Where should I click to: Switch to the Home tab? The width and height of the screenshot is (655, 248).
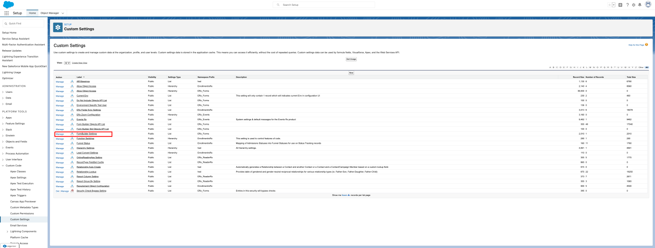click(x=32, y=13)
